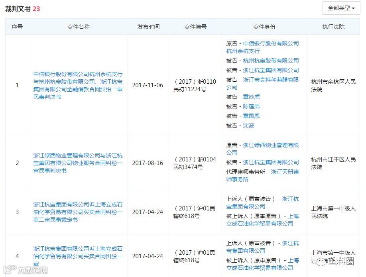Viewport: 366px width, 277px height.
Task: Click plaintiff link 浙江绿西物业管理有限公司 in row 2
Action: [x=263, y=149]
